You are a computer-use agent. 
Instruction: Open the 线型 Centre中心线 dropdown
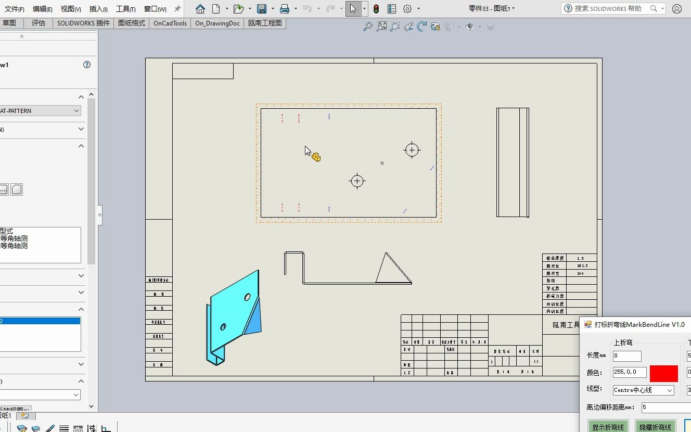point(643,390)
